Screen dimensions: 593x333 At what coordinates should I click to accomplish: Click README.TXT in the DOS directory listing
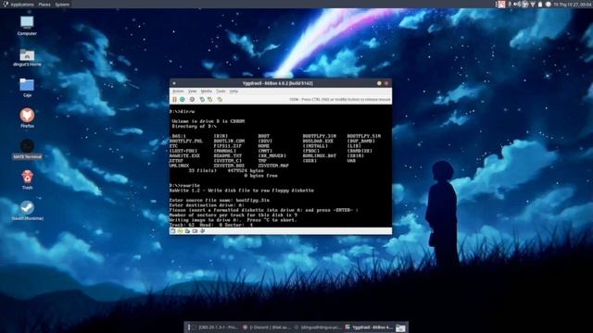(228, 155)
